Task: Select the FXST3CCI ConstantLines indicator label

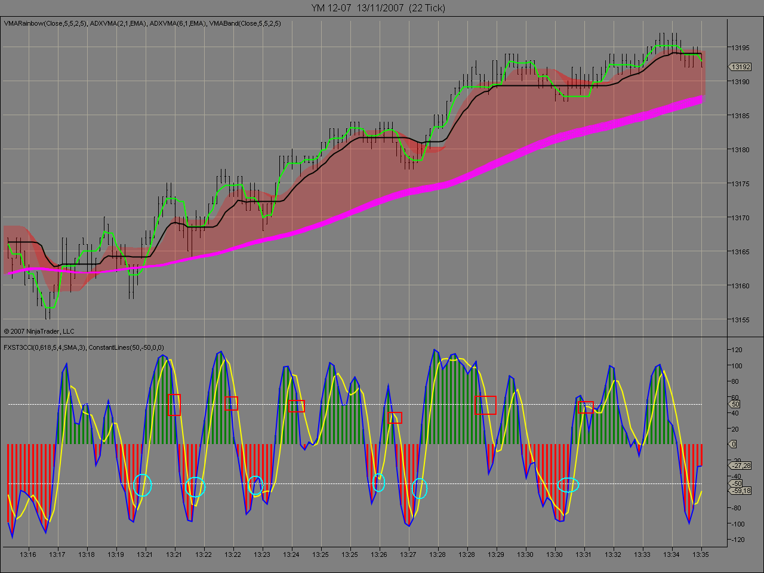Action: (84, 347)
